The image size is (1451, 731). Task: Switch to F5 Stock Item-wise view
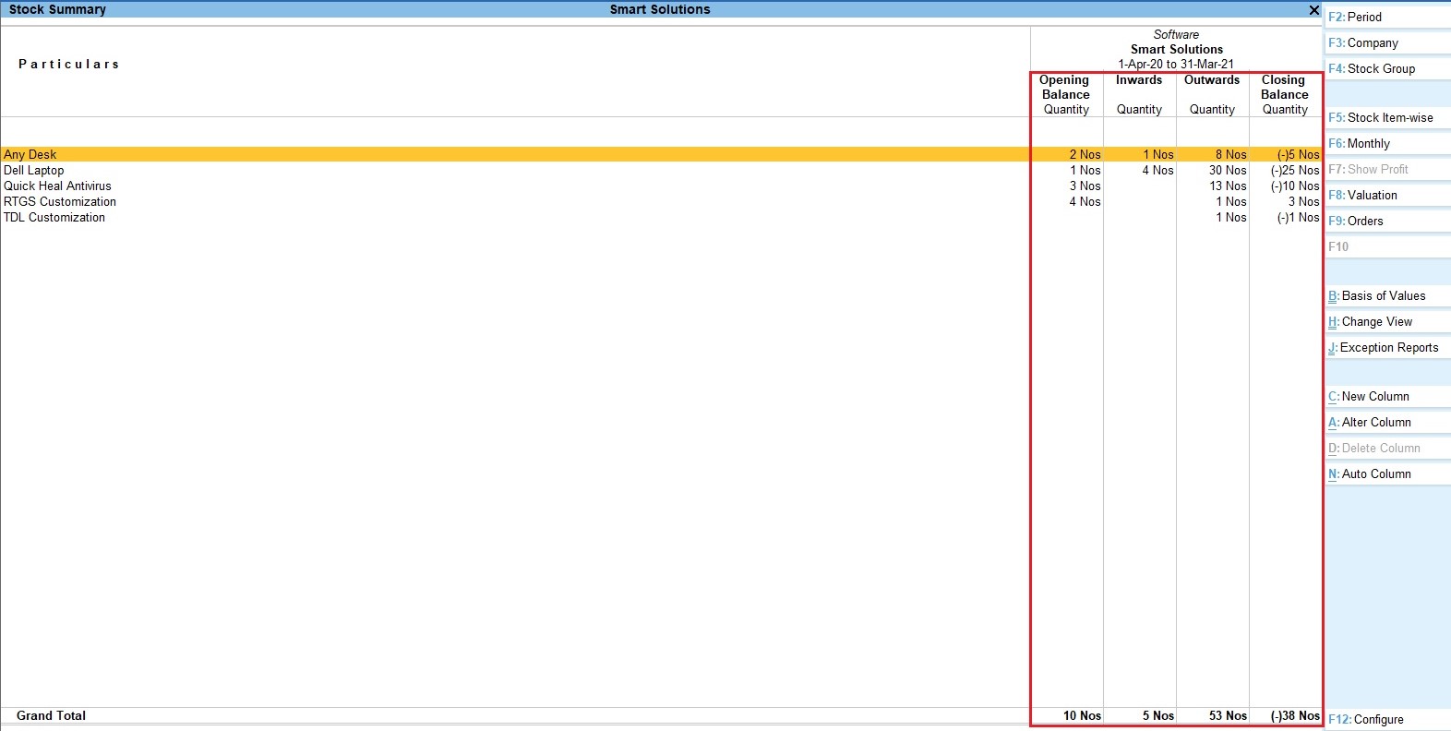point(1386,117)
